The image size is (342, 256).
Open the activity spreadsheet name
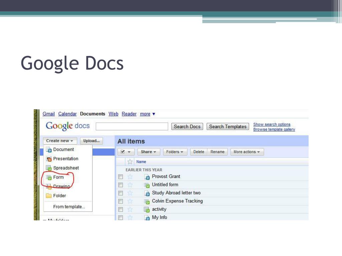tap(159, 209)
